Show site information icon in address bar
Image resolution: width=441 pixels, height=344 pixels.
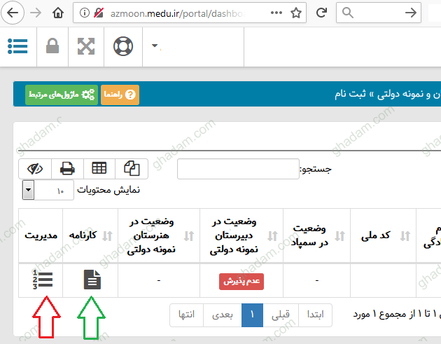85,13
